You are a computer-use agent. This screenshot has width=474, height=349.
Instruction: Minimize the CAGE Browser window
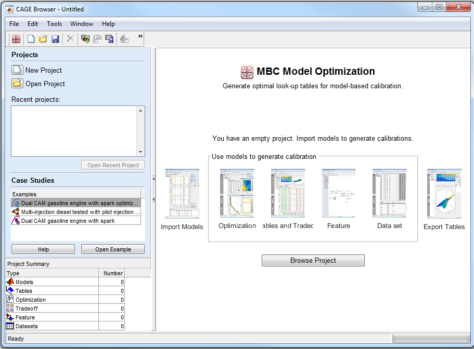coord(425,7)
